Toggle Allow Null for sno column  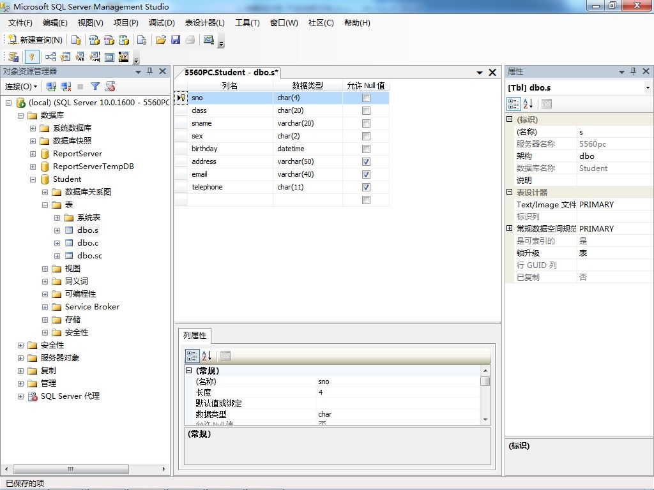click(366, 98)
